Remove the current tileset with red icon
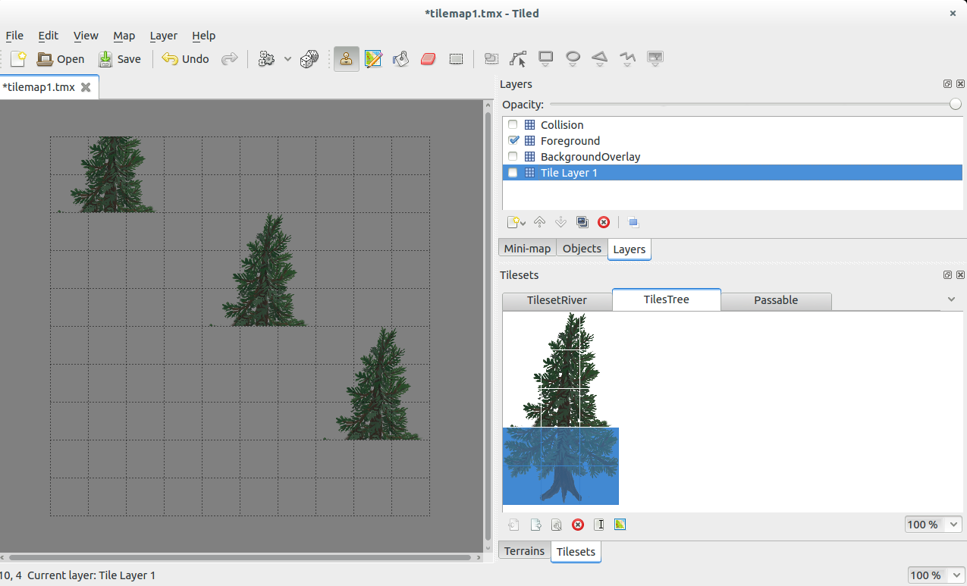 (578, 525)
